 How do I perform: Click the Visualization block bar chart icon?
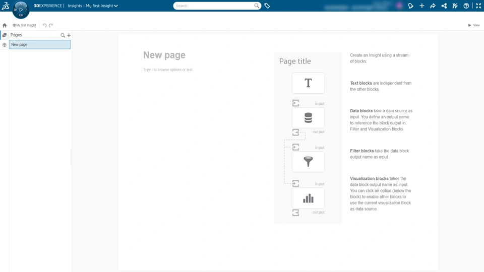click(x=308, y=198)
